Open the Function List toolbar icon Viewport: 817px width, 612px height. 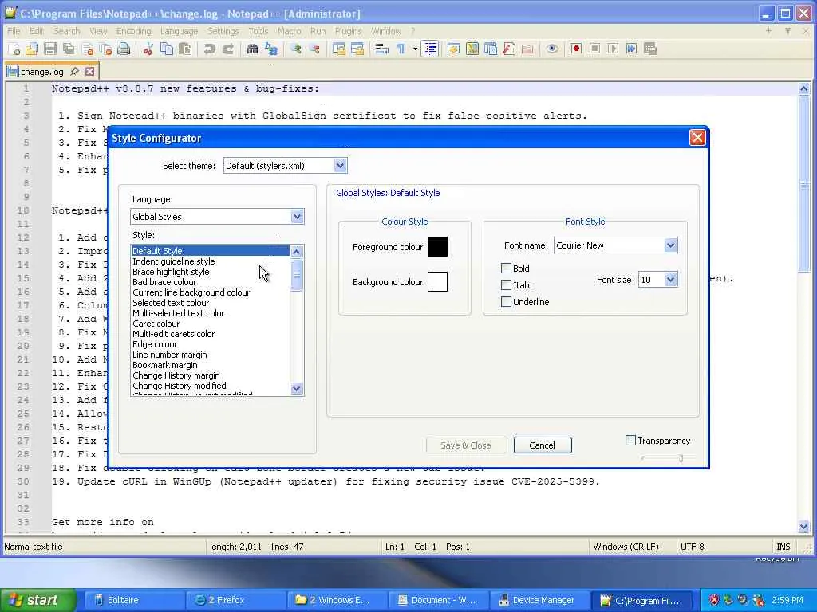point(508,49)
